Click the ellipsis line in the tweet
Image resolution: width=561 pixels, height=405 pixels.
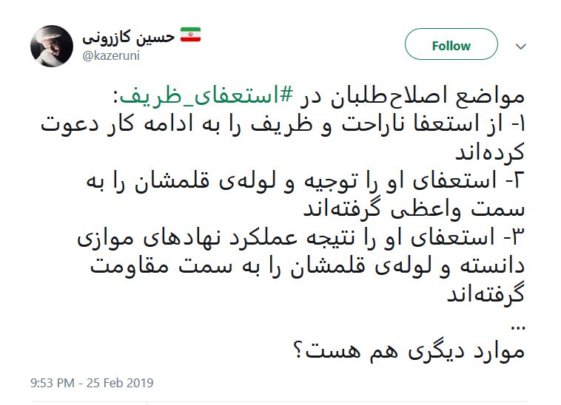[517, 323]
